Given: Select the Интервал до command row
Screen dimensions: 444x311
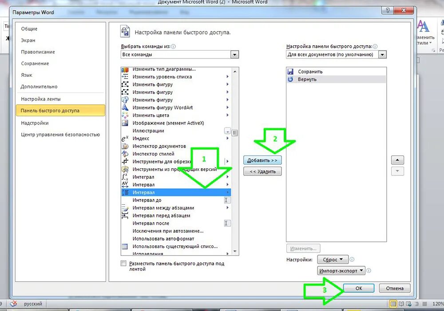Looking at the screenshot, I should pos(176,200).
